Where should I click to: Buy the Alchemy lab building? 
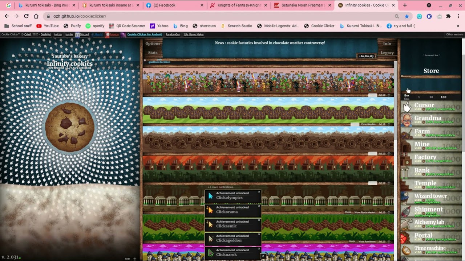click(431, 224)
